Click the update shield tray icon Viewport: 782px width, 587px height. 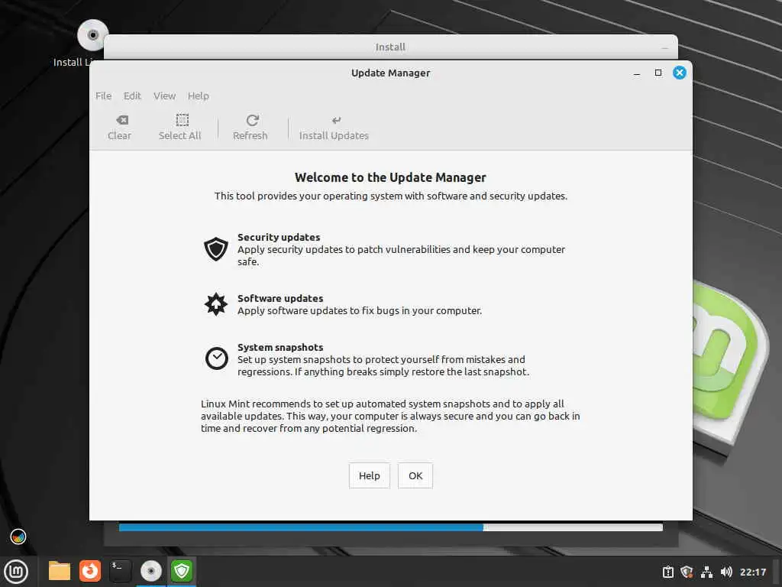[x=687, y=572]
